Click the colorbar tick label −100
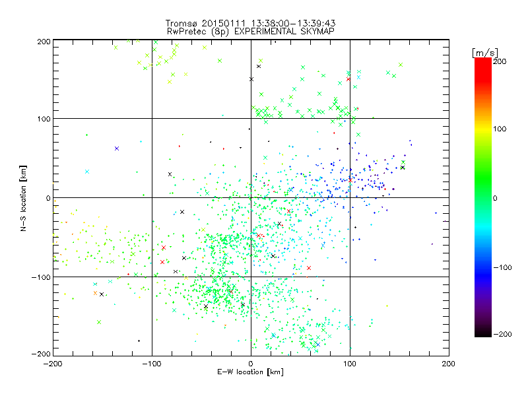The width and height of the screenshot is (528, 396). (502, 267)
